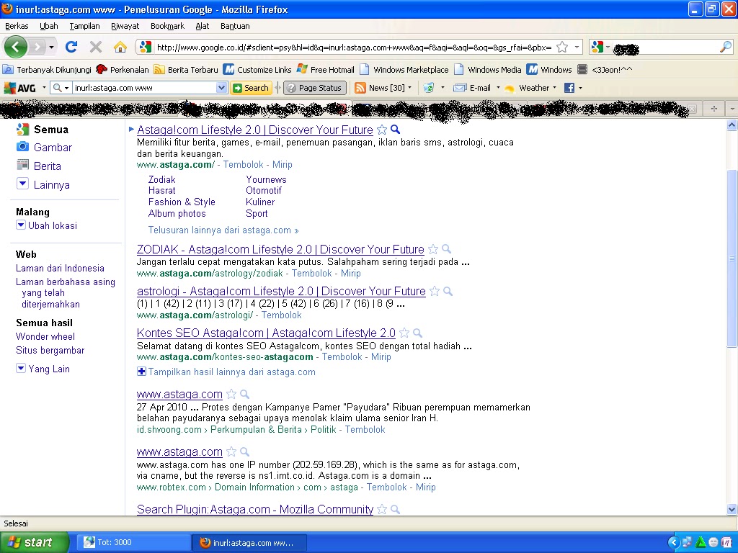Open the Free Hotmail bookmark
The width and height of the screenshot is (738, 553).
[326, 70]
